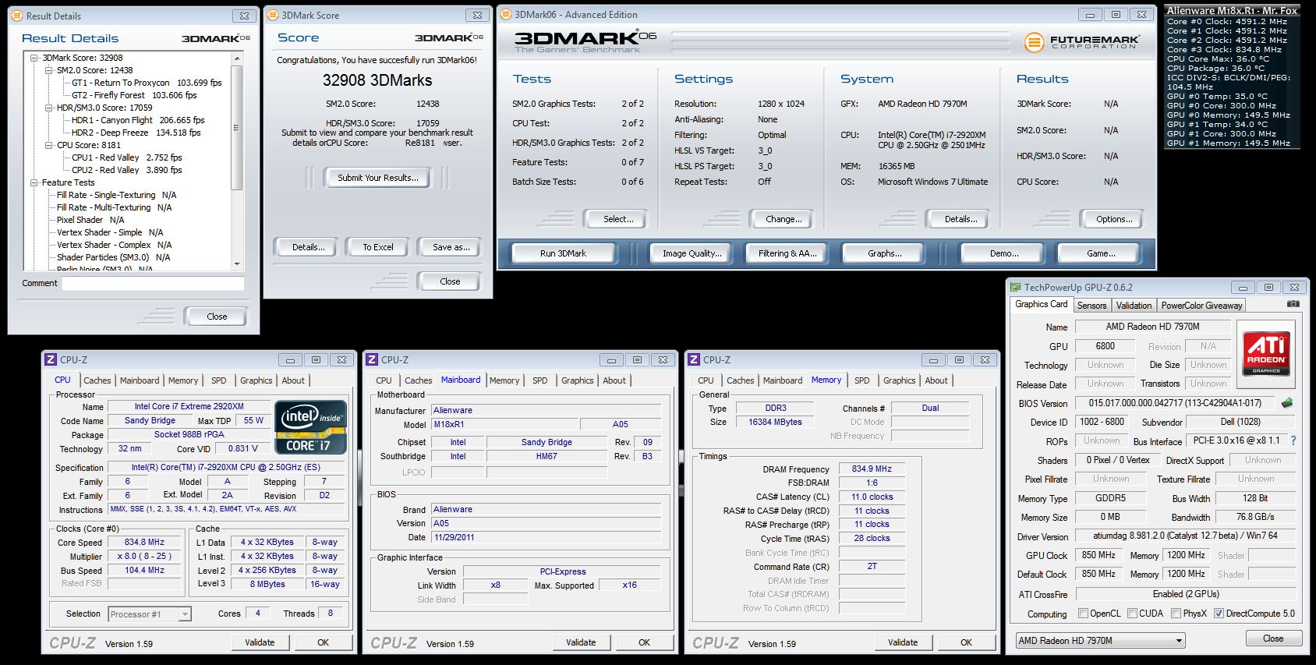1316x665 pixels.
Task: Click the Submit Your Results... button
Action: pyautogui.click(x=378, y=178)
